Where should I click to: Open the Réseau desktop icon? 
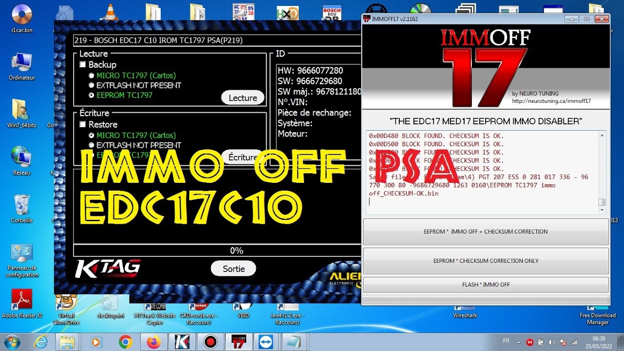click(22, 161)
